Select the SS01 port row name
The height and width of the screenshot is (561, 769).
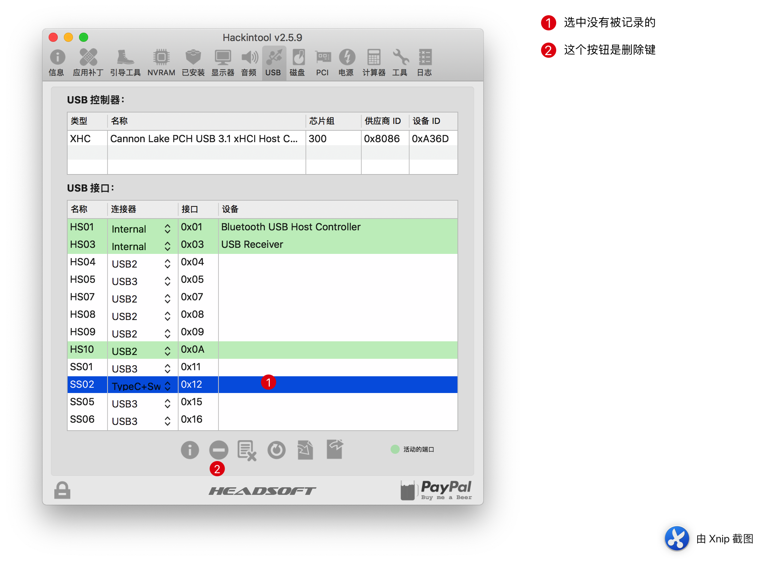[x=81, y=367]
